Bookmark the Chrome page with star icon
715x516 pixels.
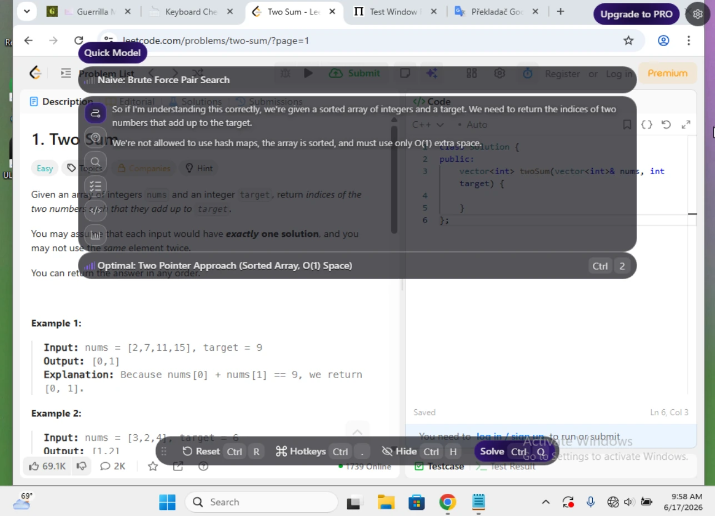pyautogui.click(x=628, y=41)
